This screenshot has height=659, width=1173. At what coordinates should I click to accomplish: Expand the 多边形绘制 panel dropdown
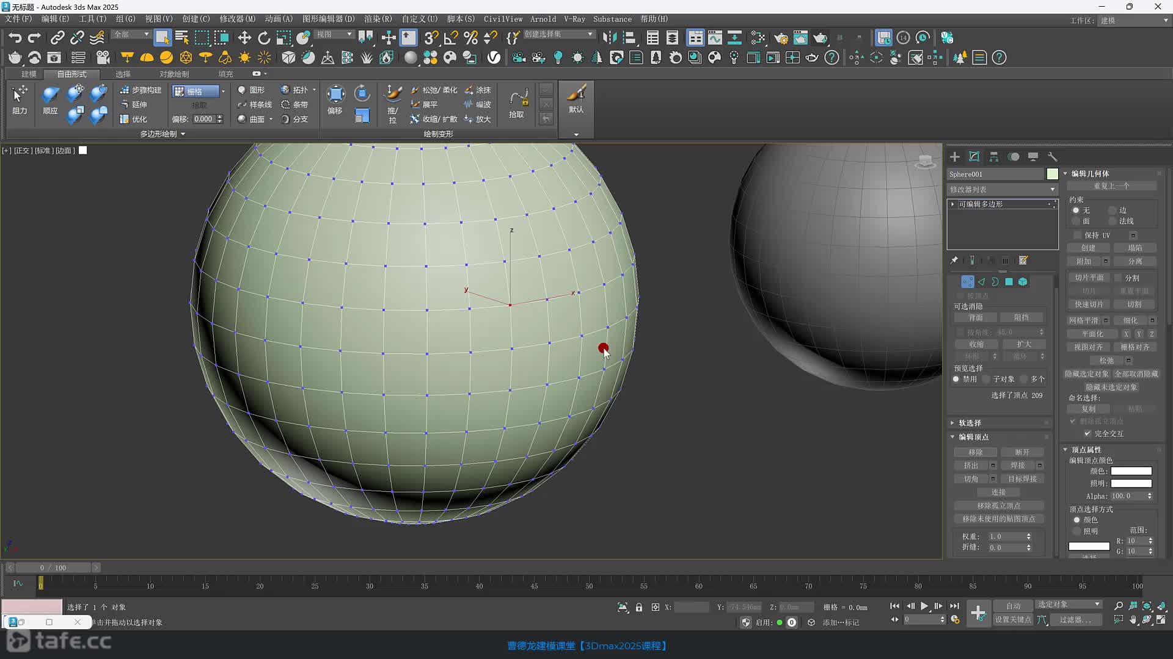[x=163, y=134]
